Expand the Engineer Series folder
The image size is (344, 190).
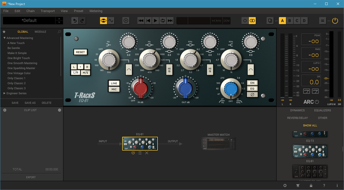[x=4, y=93]
